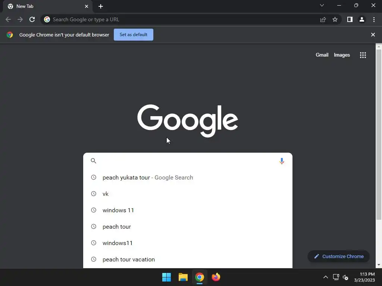
Task: Click the magnifier icon in search box
Action: point(94,161)
